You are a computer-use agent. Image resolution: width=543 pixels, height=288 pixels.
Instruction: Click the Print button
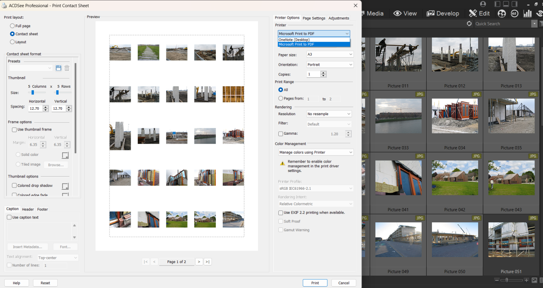315,282
